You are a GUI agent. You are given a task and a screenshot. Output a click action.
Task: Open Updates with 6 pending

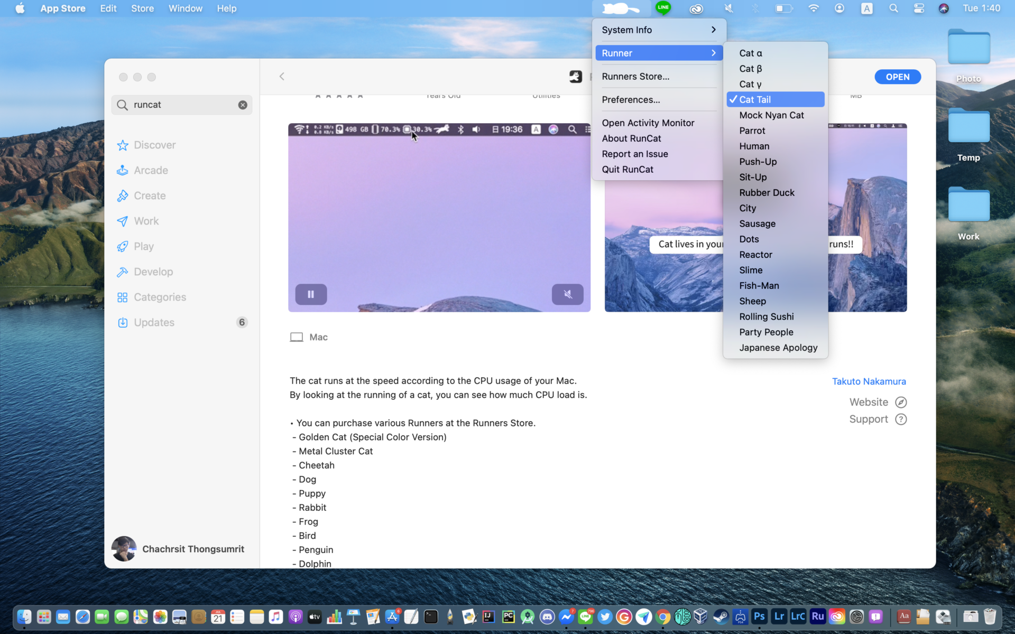(181, 322)
